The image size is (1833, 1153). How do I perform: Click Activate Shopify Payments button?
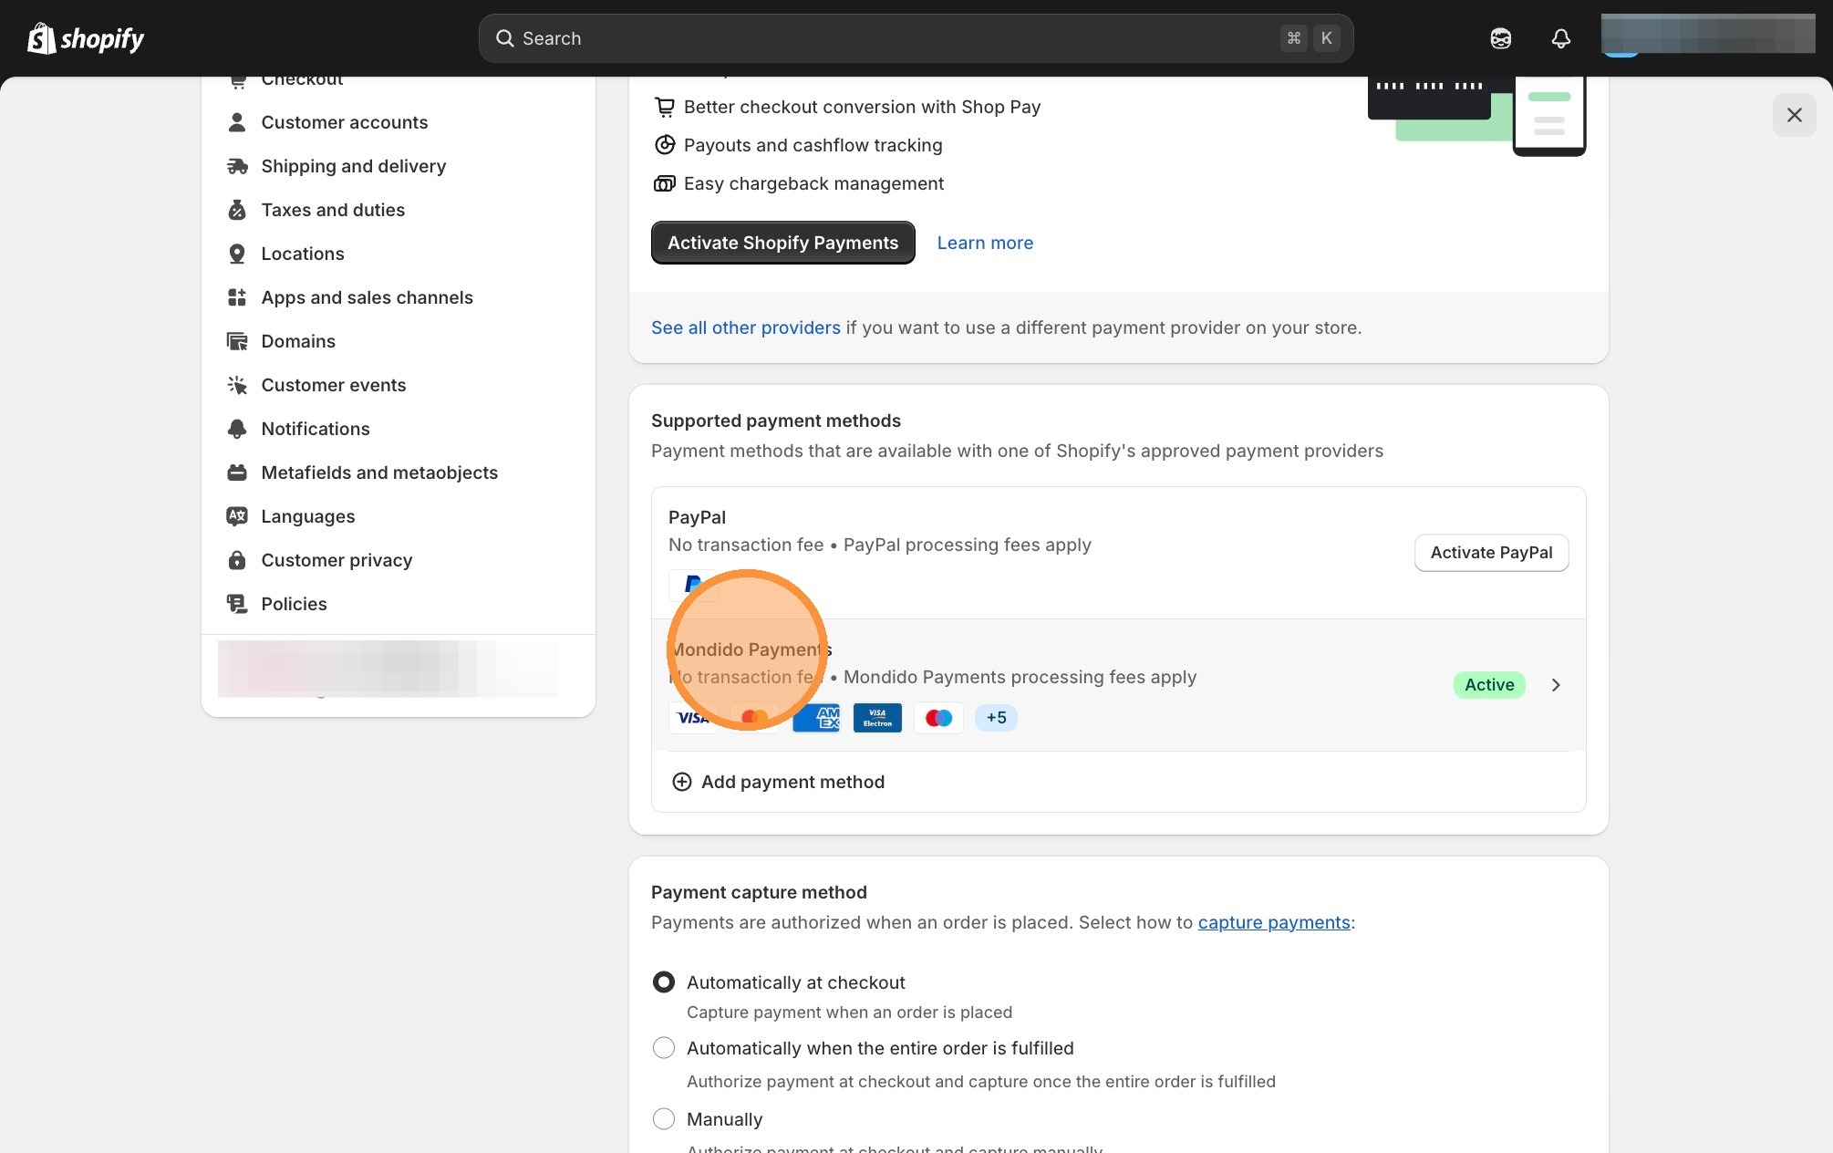[x=782, y=243]
